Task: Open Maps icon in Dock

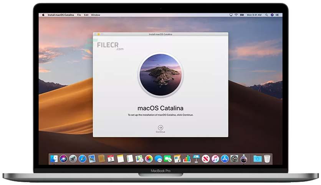Action: coord(139,159)
